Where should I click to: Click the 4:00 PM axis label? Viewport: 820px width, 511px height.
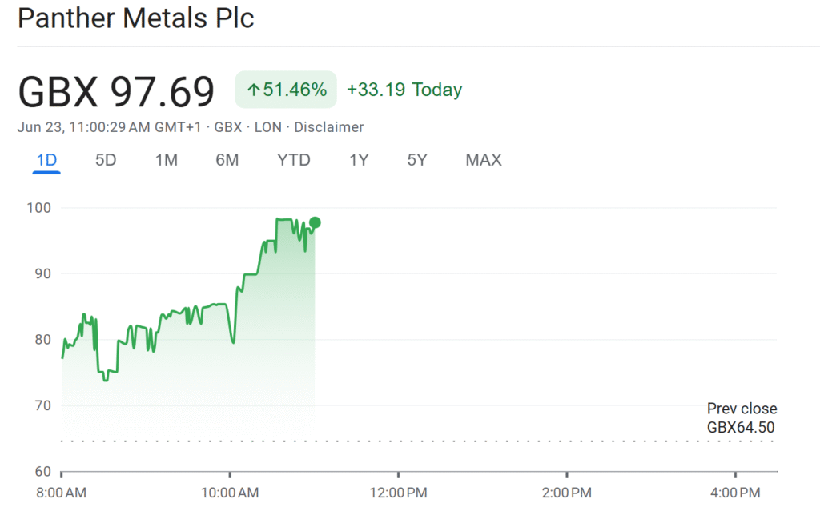click(734, 491)
